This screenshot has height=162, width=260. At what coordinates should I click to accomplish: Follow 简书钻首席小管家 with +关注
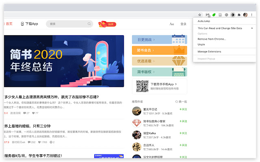183,121
